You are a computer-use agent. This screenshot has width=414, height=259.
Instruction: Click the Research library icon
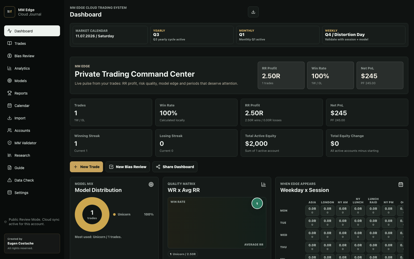(10, 155)
